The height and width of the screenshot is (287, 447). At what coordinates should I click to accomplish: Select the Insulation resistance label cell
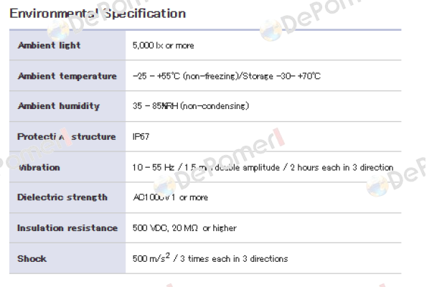coord(67,228)
